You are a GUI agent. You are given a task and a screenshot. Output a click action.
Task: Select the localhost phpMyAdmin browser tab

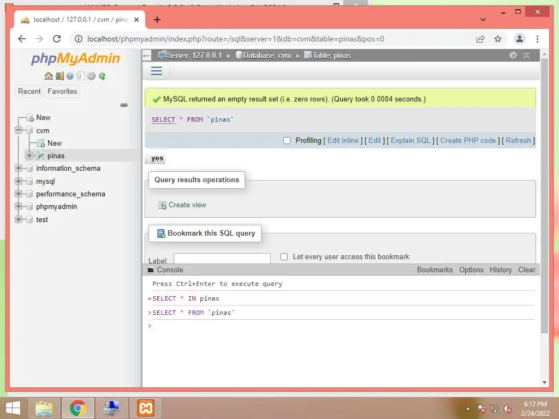pyautogui.click(x=80, y=20)
